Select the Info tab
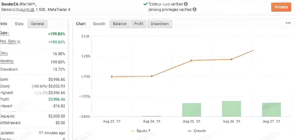The image size is (295, 140). pyautogui.click(x=4, y=24)
